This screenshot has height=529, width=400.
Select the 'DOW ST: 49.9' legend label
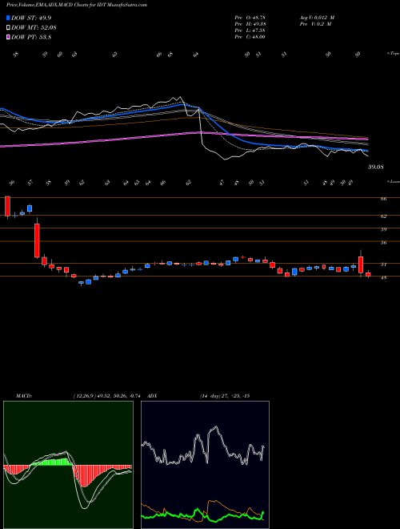(31, 18)
